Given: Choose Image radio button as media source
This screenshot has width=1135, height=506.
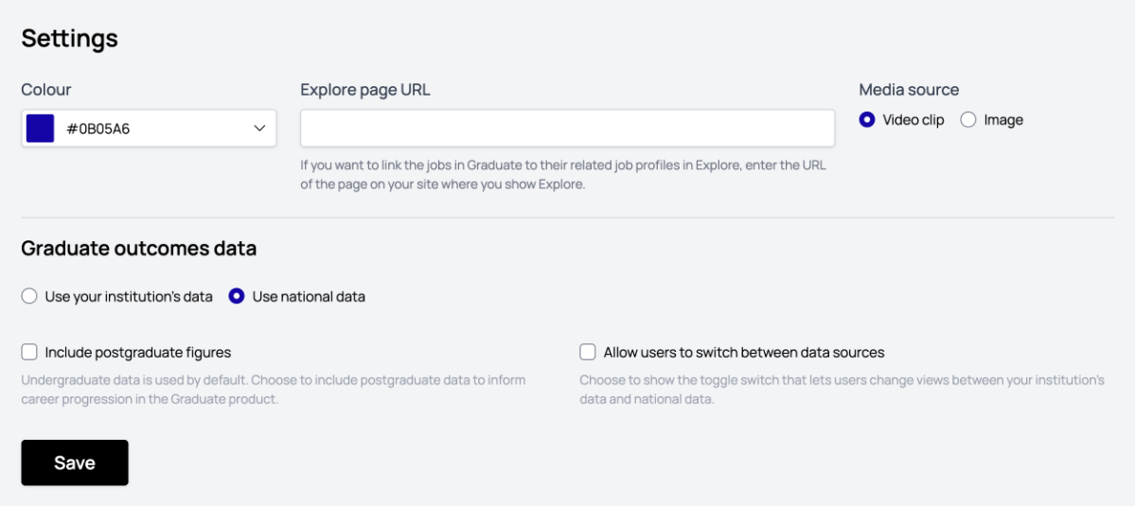Looking at the screenshot, I should pyautogui.click(x=968, y=120).
